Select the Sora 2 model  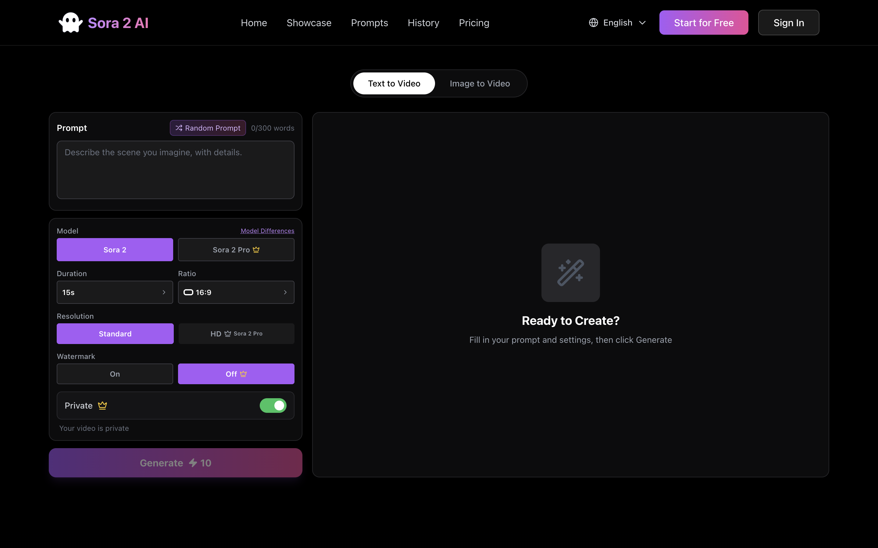click(x=115, y=250)
